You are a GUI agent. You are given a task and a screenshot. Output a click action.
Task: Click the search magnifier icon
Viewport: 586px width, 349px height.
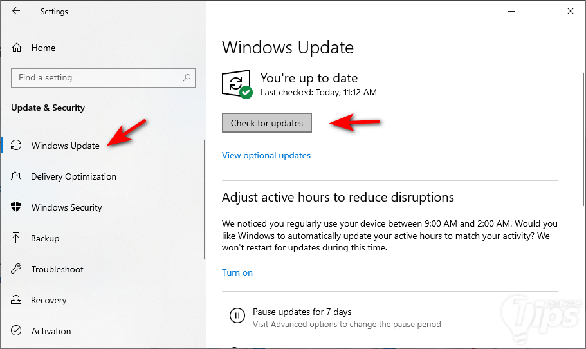pos(187,78)
